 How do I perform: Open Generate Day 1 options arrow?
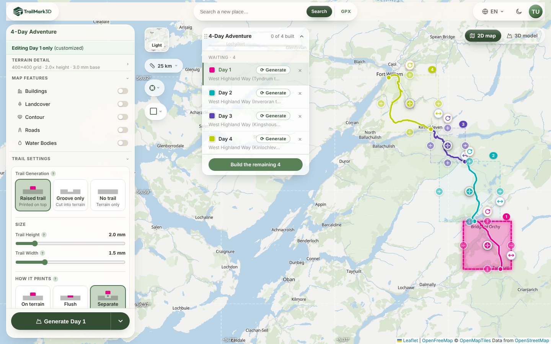[121, 321]
